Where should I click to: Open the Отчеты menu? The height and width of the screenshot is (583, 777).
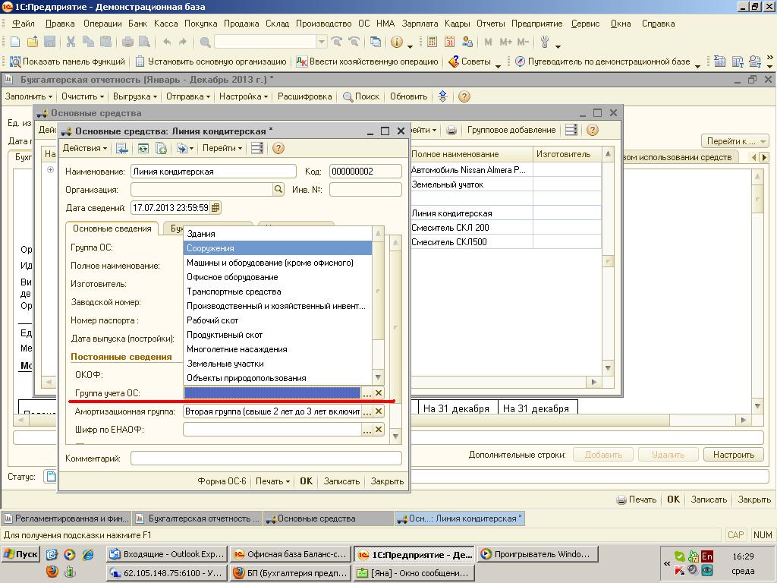[491, 24]
